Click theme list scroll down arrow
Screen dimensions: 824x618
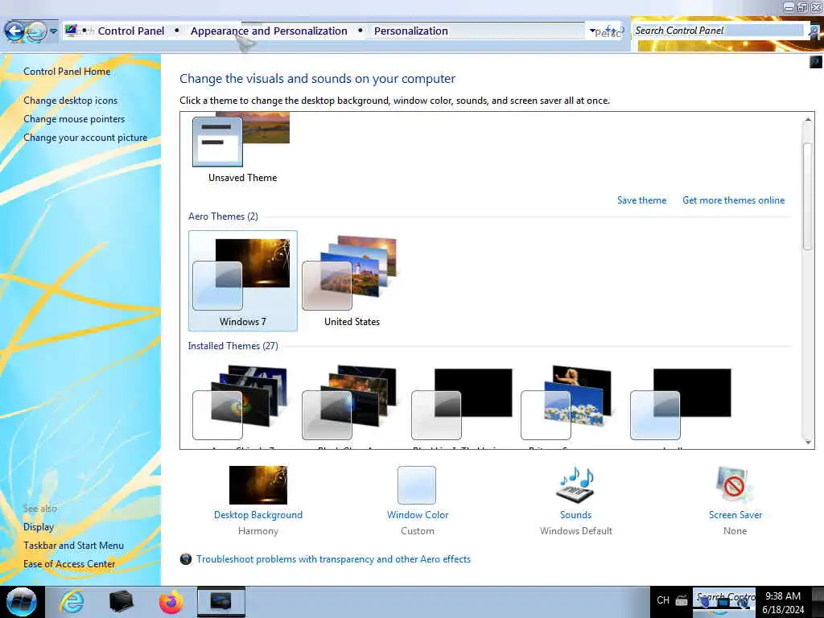click(808, 443)
